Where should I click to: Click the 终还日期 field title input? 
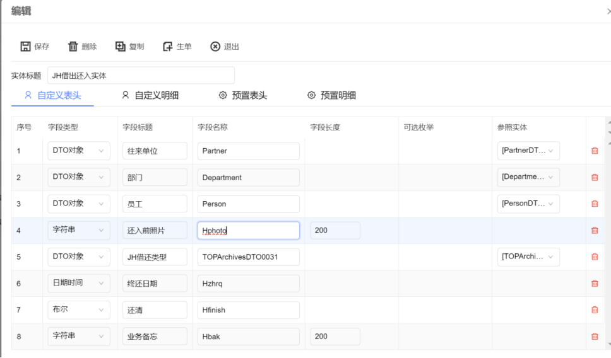[155, 283]
